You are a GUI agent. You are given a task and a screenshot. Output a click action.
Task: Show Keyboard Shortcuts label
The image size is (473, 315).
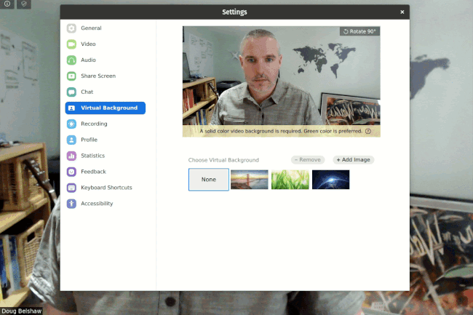[x=106, y=188]
